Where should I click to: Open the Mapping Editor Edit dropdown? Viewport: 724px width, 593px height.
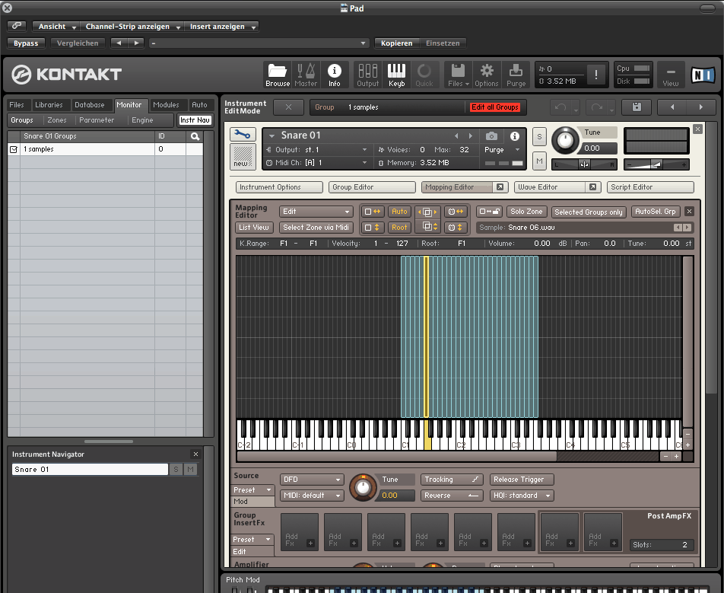[x=316, y=212]
